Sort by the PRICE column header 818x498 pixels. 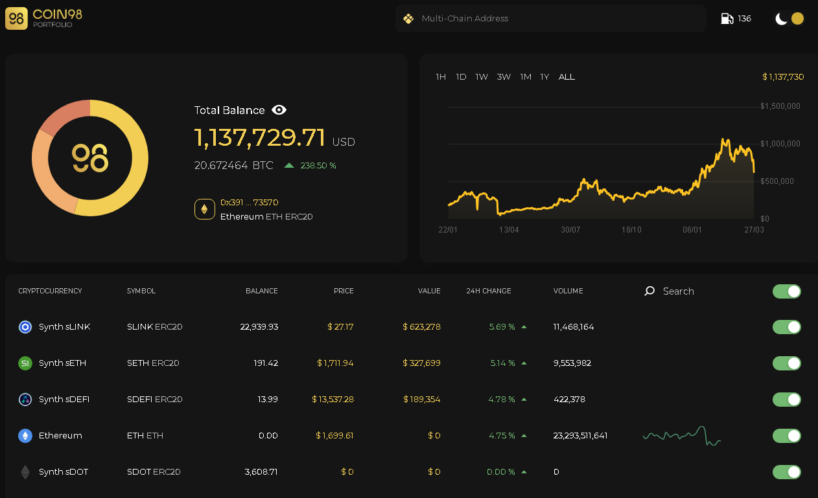344,291
